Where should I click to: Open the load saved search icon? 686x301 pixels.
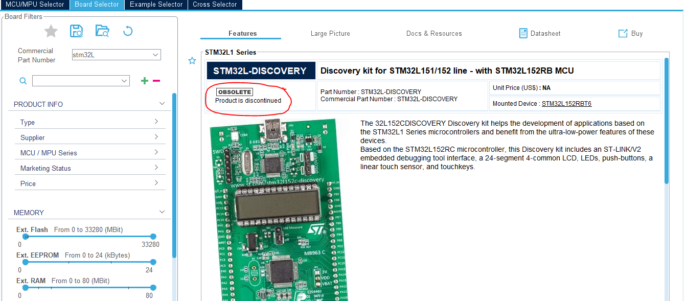pyautogui.click(x=102, y=31)
